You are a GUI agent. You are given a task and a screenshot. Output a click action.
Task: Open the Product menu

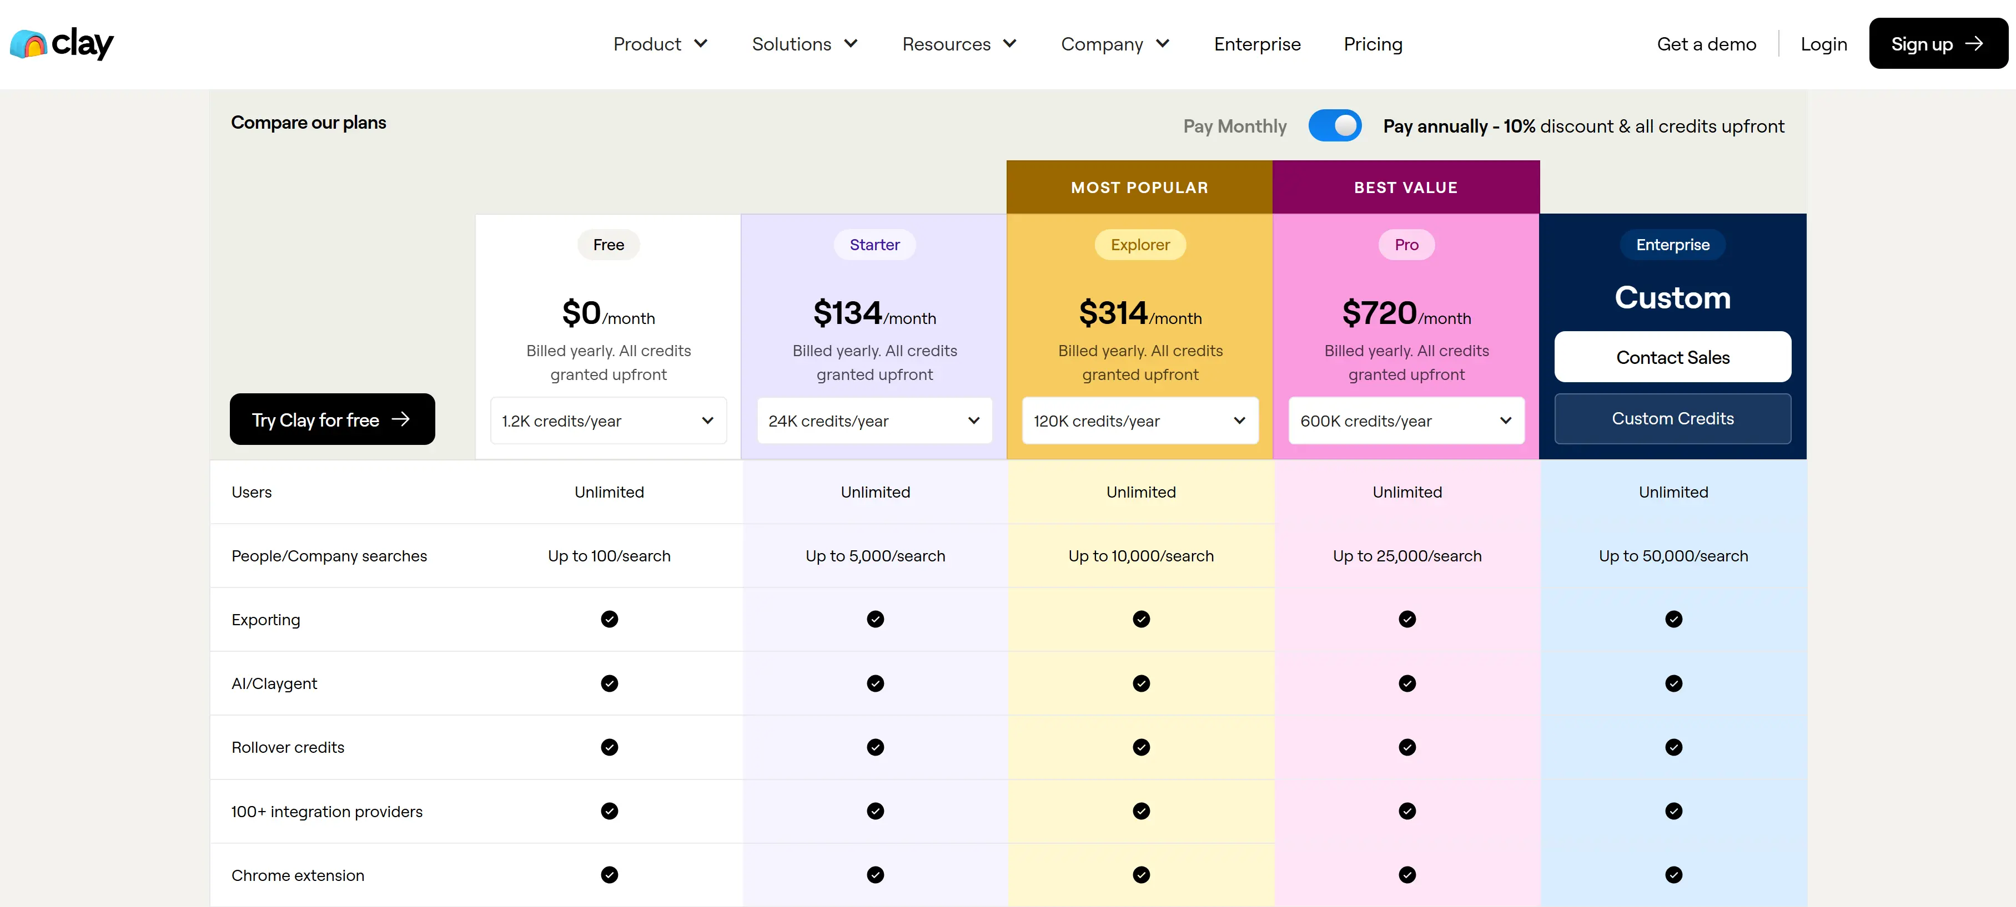[x=660, y=44]
